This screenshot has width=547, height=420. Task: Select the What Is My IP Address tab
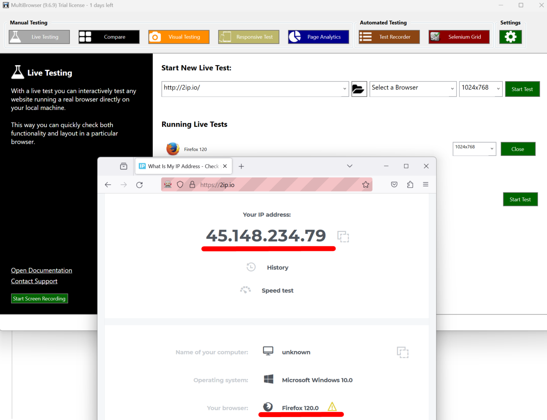(x=180, y=166)
